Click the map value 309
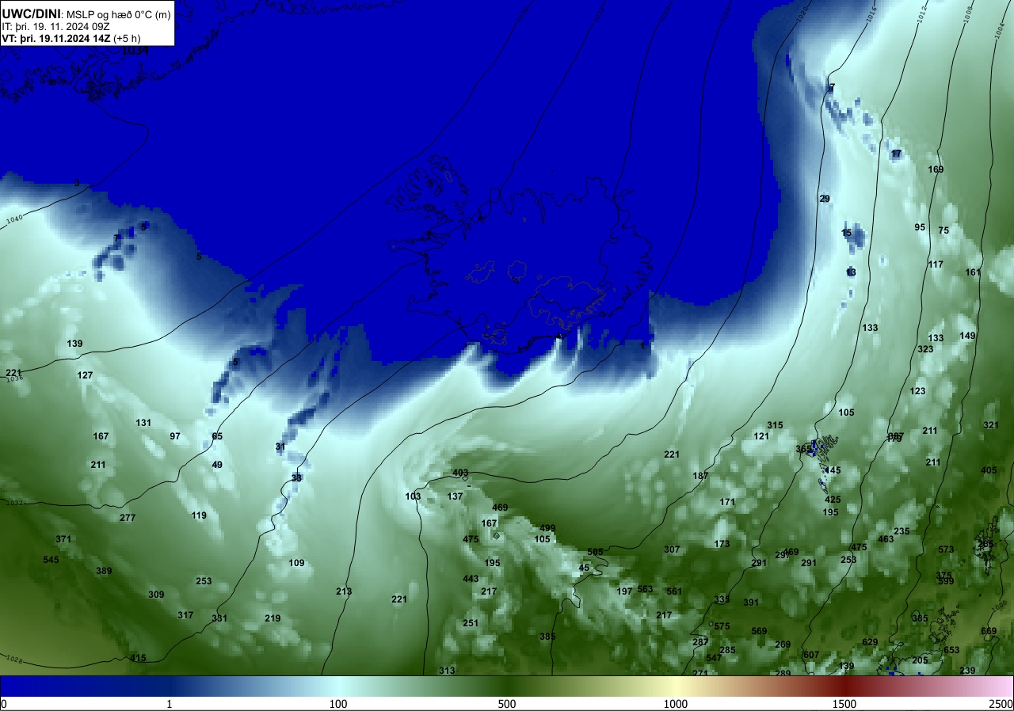The height and width of the screenshot is (711, 1014). [x=156, y=595]
